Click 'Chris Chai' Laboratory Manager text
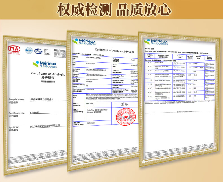 click(x=97, y=111)
